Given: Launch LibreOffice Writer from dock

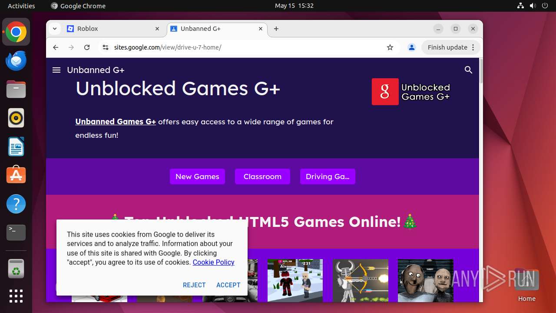Looking at the screenshot, I should [16, 147].
